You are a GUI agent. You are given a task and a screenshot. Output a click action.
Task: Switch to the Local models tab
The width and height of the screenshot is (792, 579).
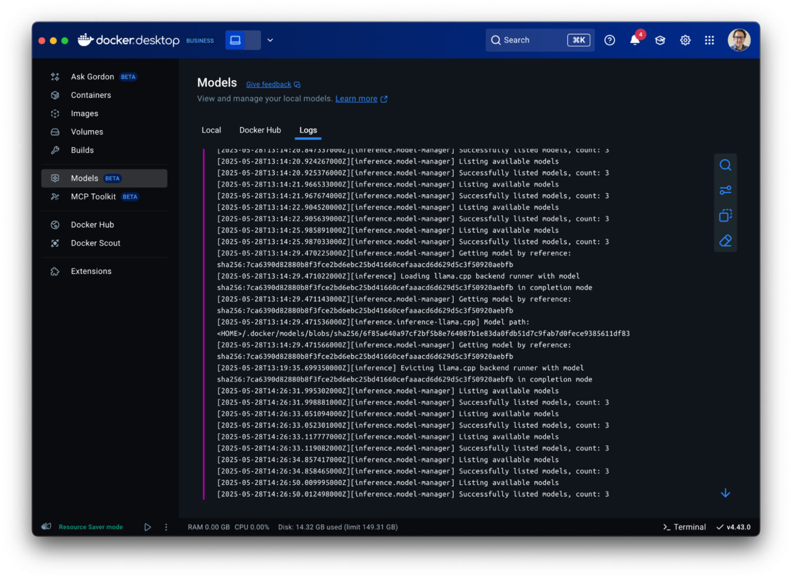click(211, 130)
